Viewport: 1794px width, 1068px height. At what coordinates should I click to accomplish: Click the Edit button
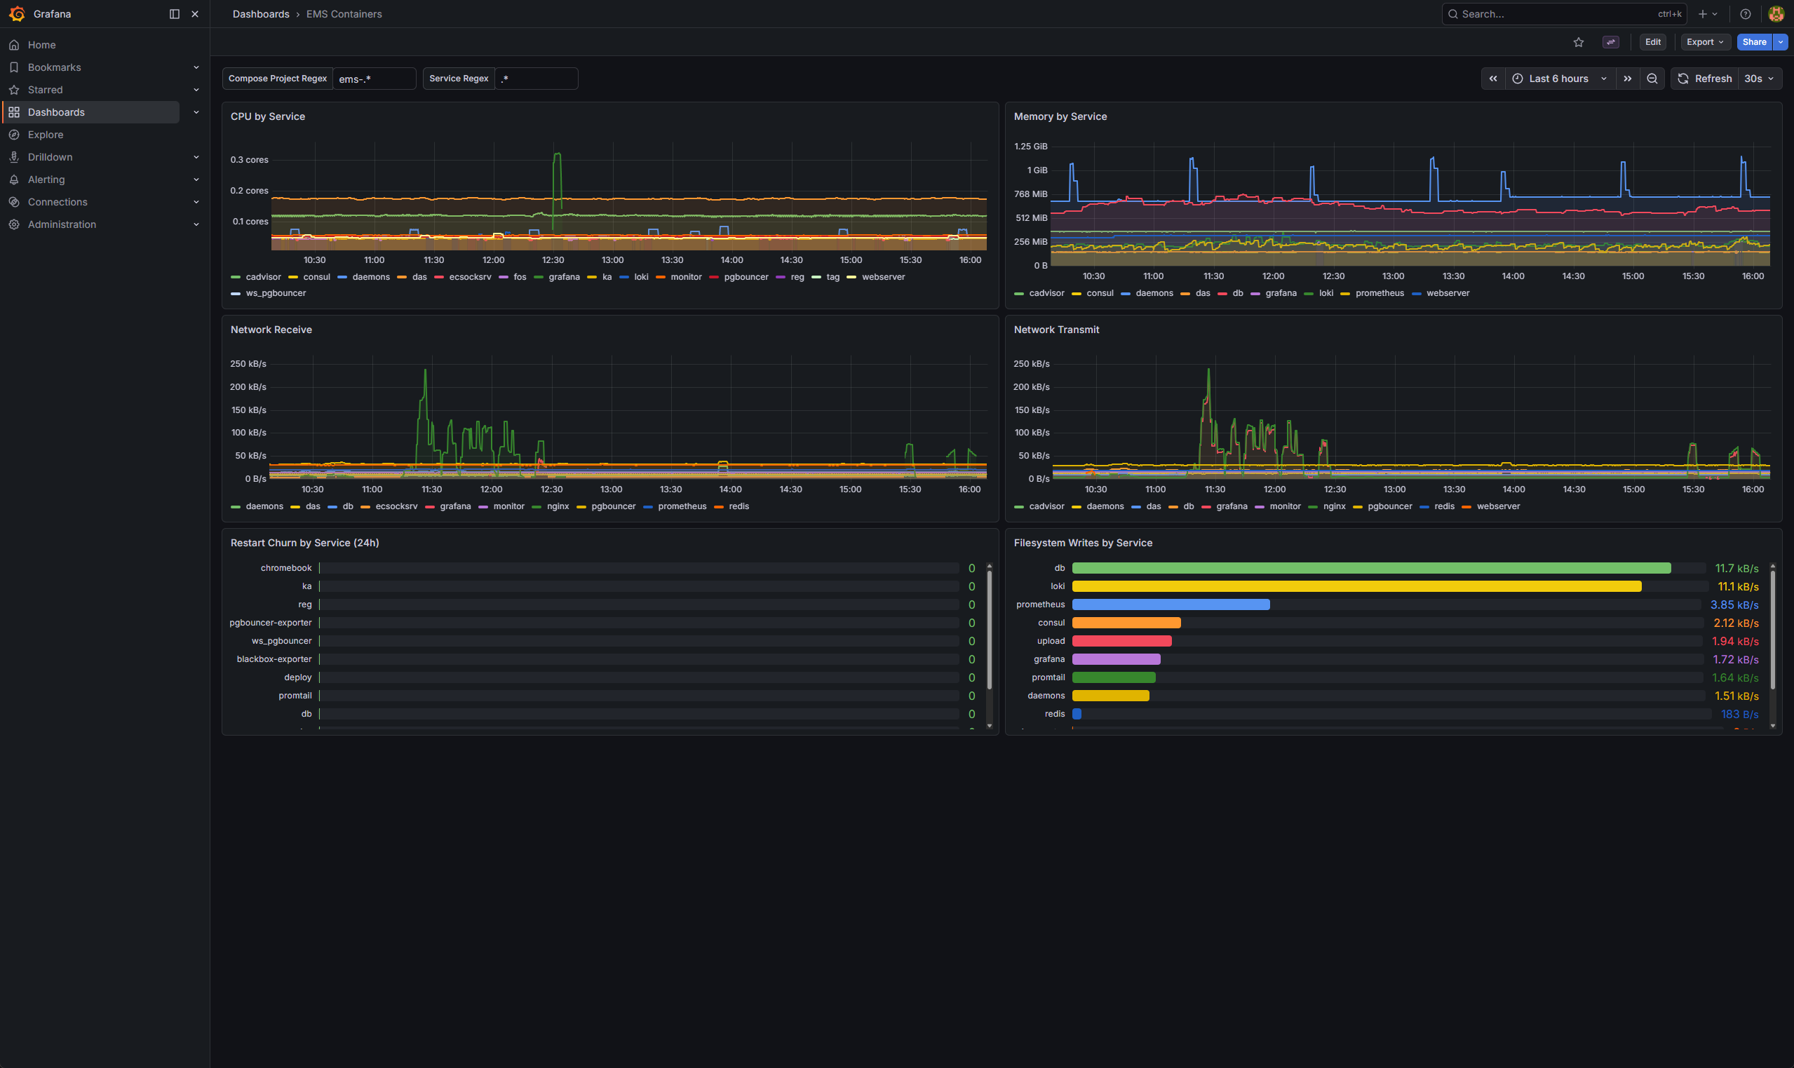pyautogui.click(x=1653, y=42)
